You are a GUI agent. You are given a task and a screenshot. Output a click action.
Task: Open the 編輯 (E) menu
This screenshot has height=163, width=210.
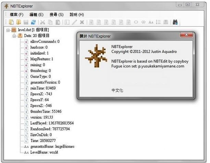(37, 15)
